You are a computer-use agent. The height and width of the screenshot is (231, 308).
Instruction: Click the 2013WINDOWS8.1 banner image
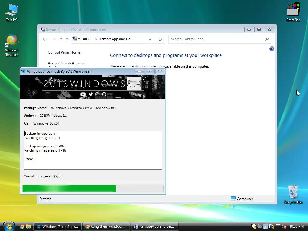pos(93,87)
